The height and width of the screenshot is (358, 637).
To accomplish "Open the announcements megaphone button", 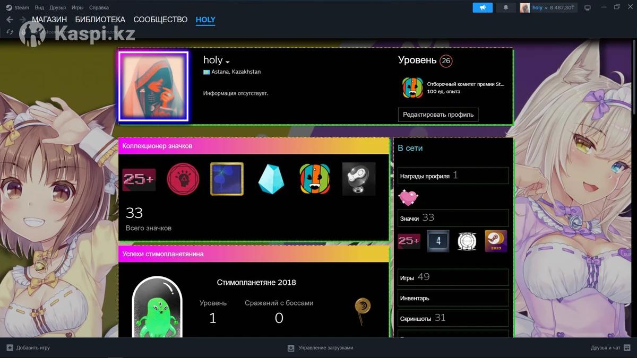I will tap(483, 7).
